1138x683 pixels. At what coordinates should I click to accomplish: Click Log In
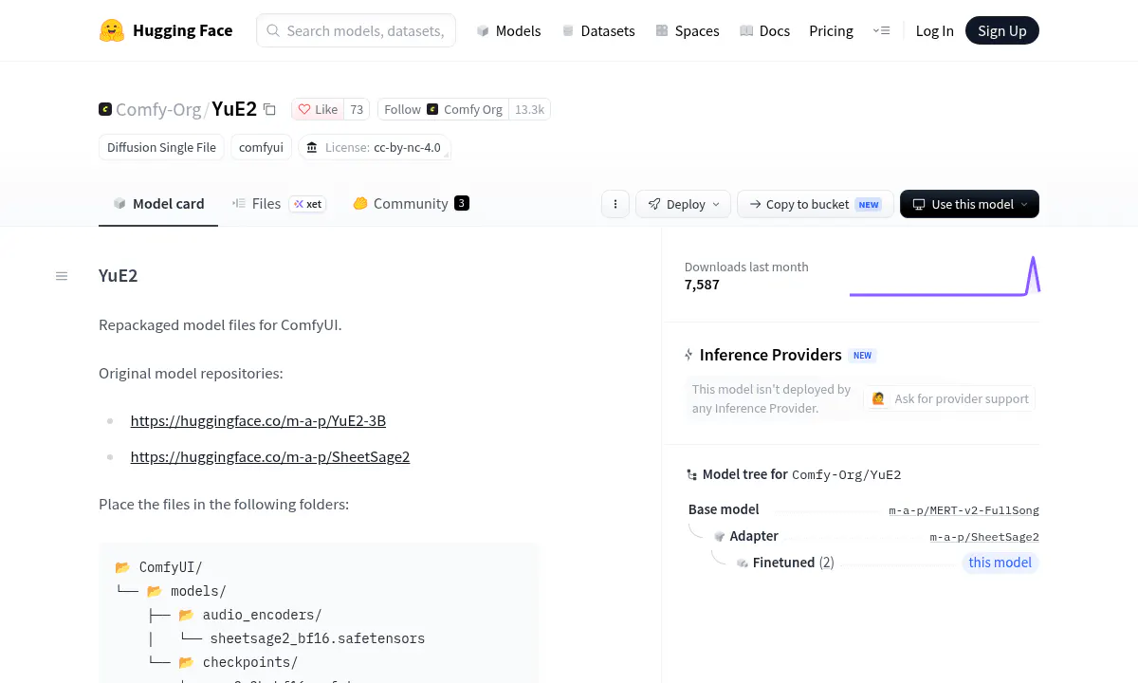pos(934,30)
